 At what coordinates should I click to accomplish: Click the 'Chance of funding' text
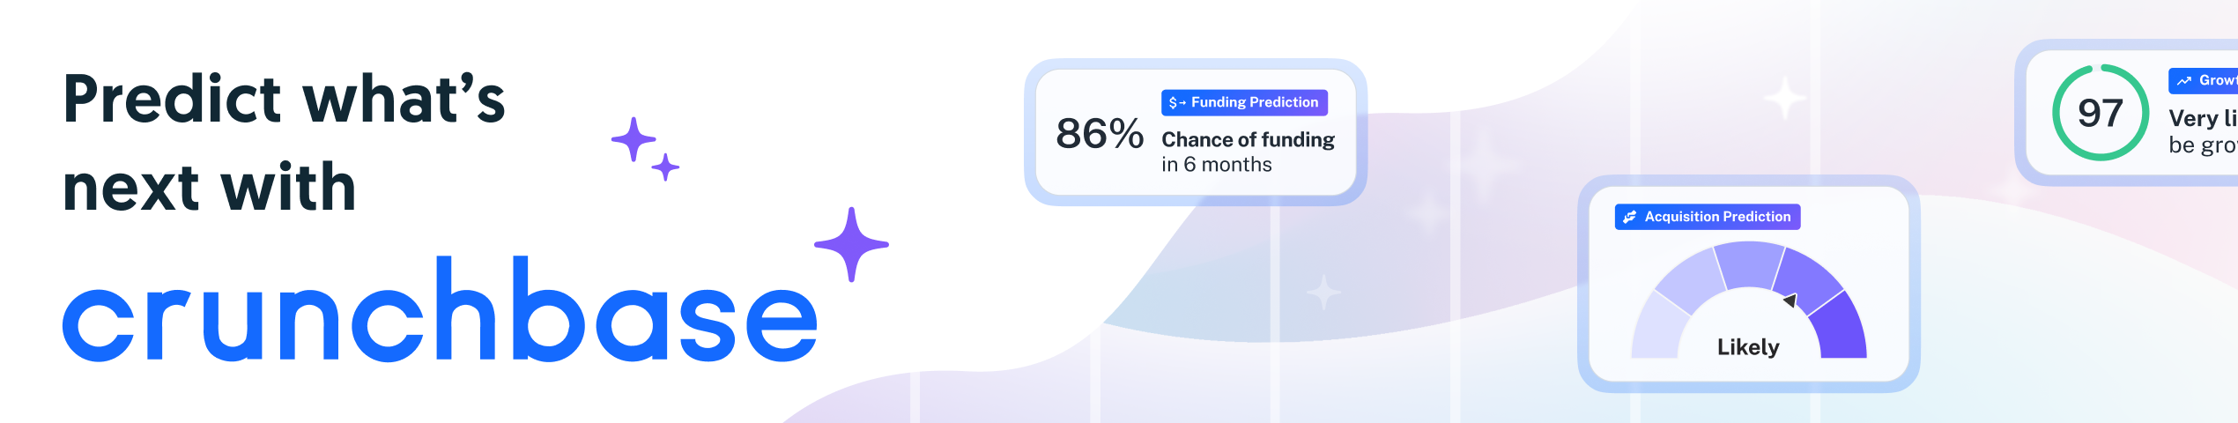pyautogui.click(x=1247, y=140)
